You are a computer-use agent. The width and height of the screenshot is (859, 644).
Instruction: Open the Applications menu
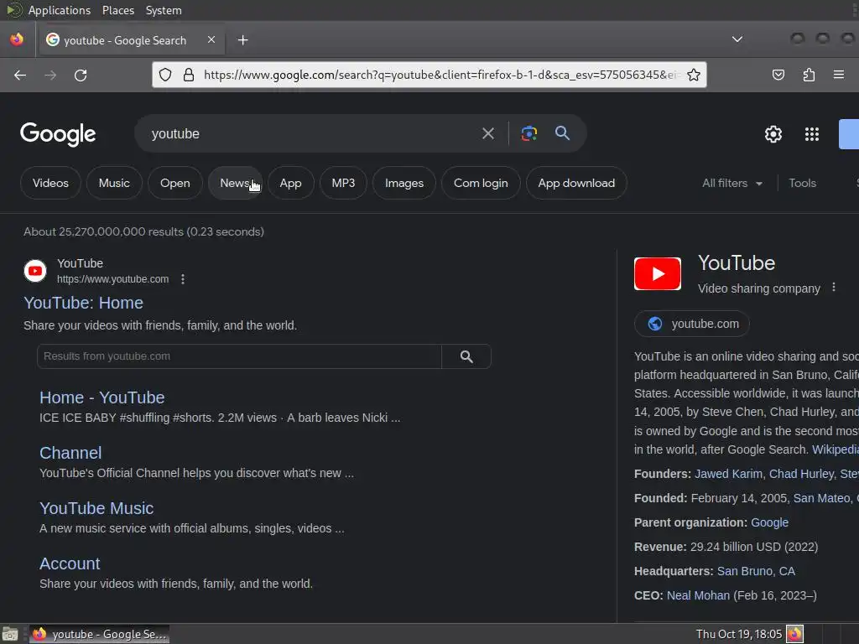(60, 10)
